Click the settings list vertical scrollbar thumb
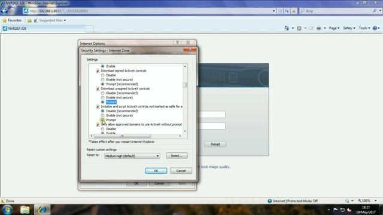This screenshot has height=215, width=383. coord(185,85)
